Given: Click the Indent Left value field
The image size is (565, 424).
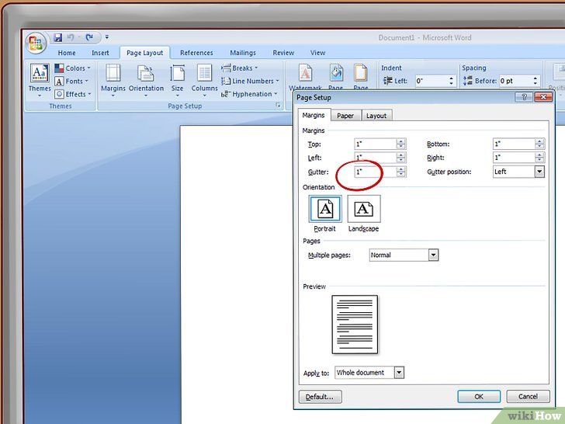Looking at the screenshot, I should [431, 81].
